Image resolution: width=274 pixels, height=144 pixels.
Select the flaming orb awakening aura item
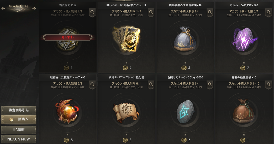(68, 111)
